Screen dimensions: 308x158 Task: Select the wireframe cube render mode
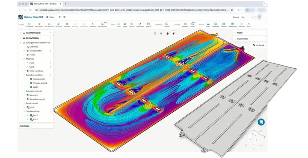155,34
